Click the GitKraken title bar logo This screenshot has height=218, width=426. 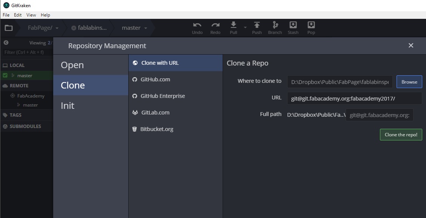pyautogui.click(x=6, y=5)
